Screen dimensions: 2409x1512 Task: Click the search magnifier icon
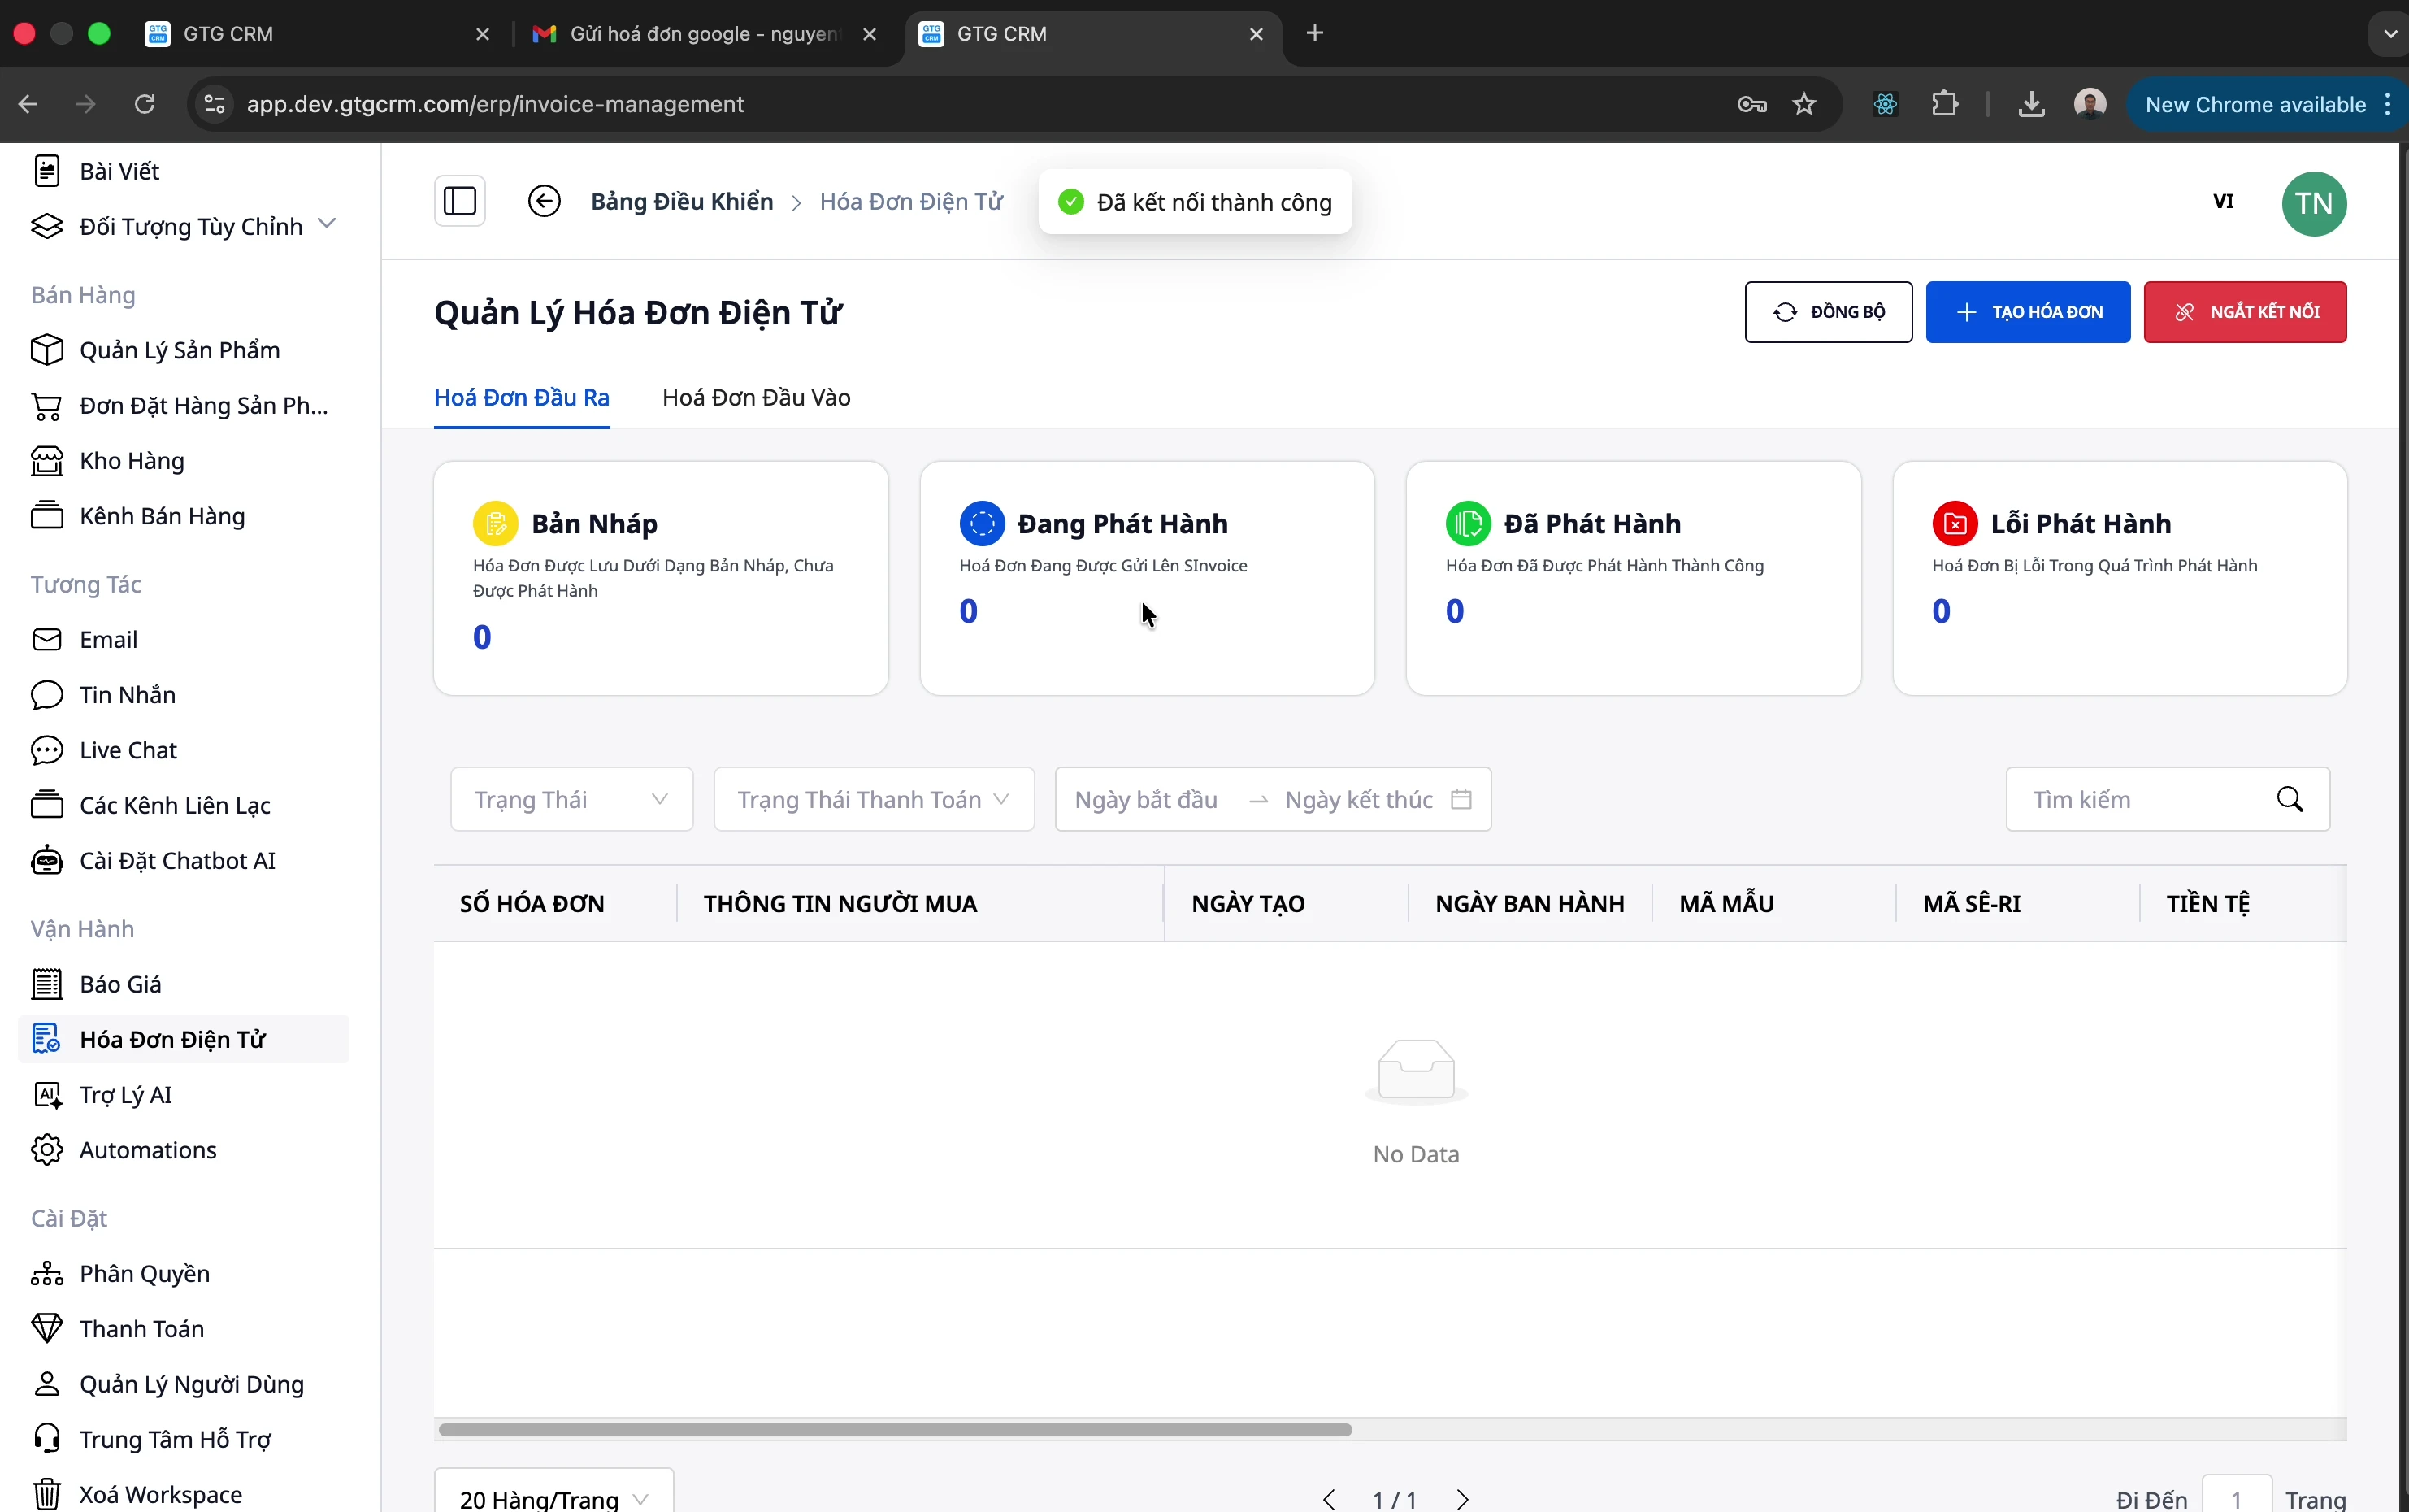(x=2290, y=800)
